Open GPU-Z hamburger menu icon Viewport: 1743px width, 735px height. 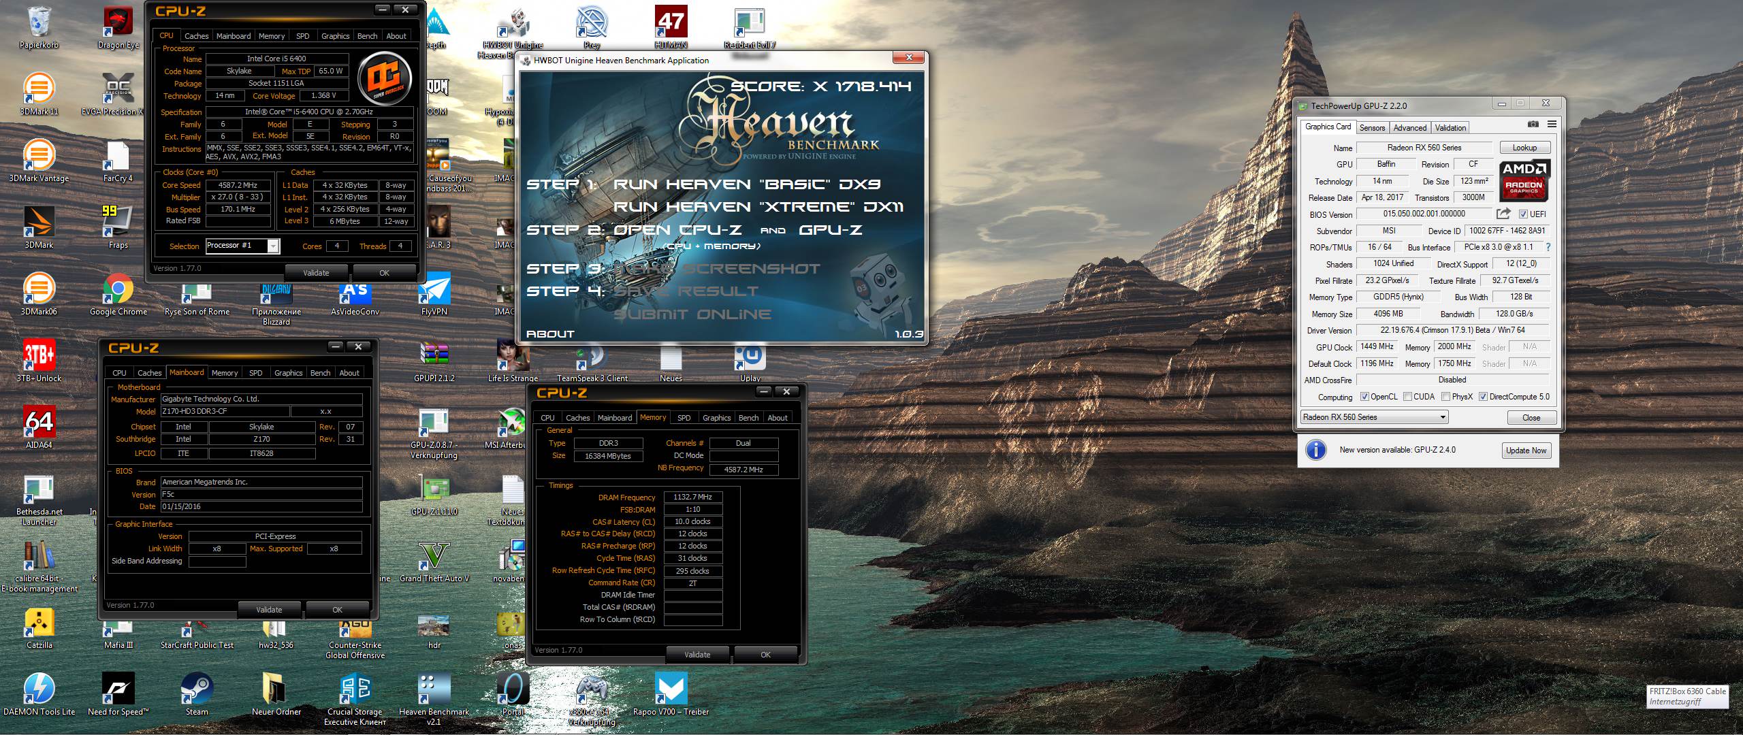[x=1552, y=125]
